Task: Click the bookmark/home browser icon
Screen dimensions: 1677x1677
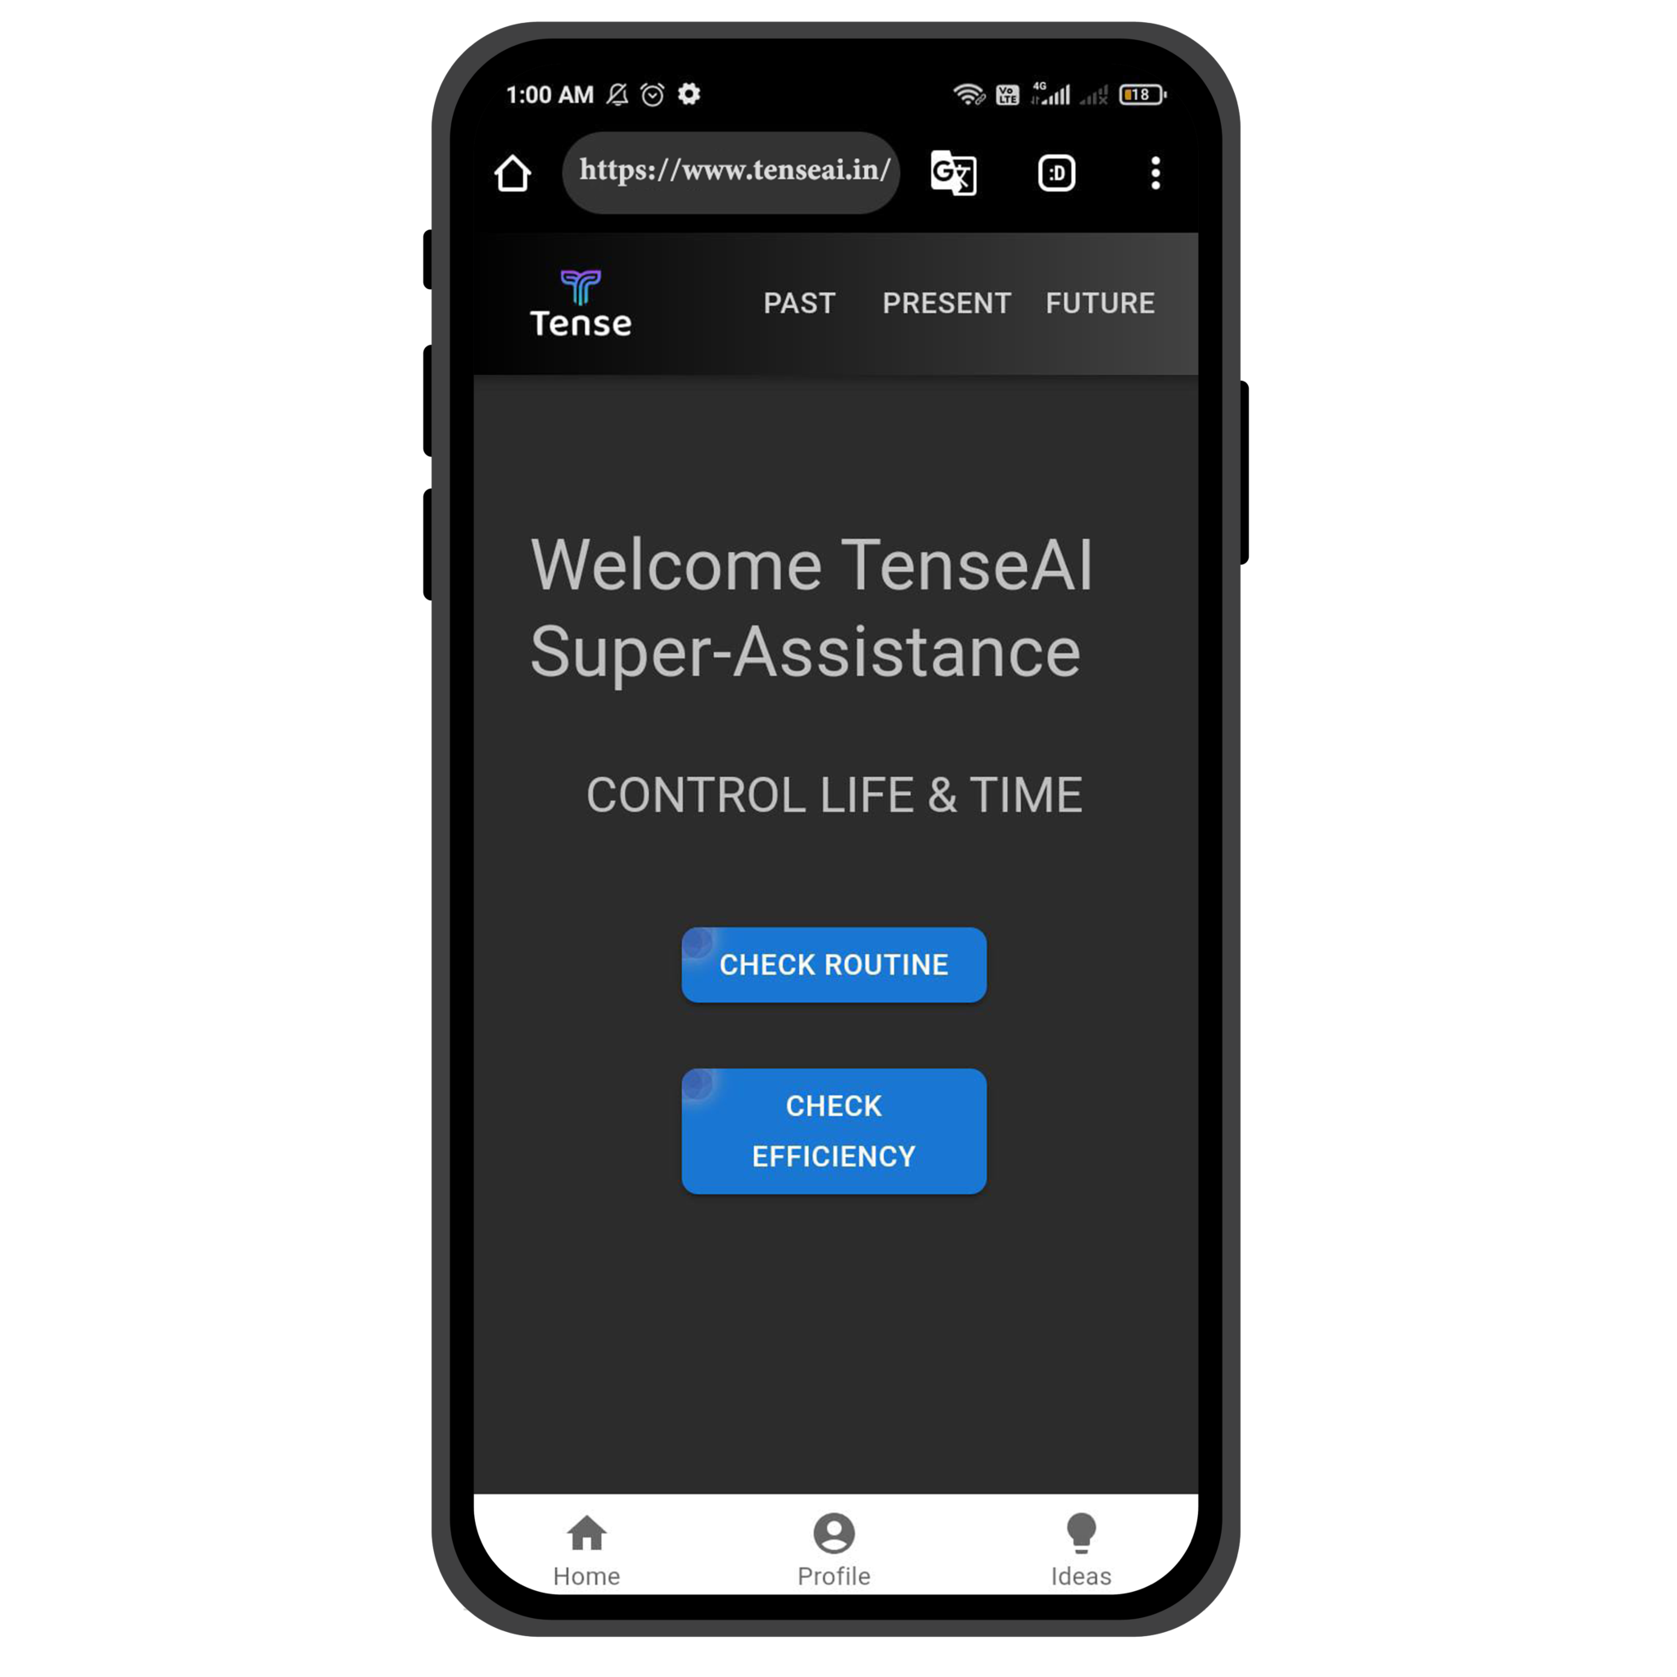Action: [x=514, y=172]
